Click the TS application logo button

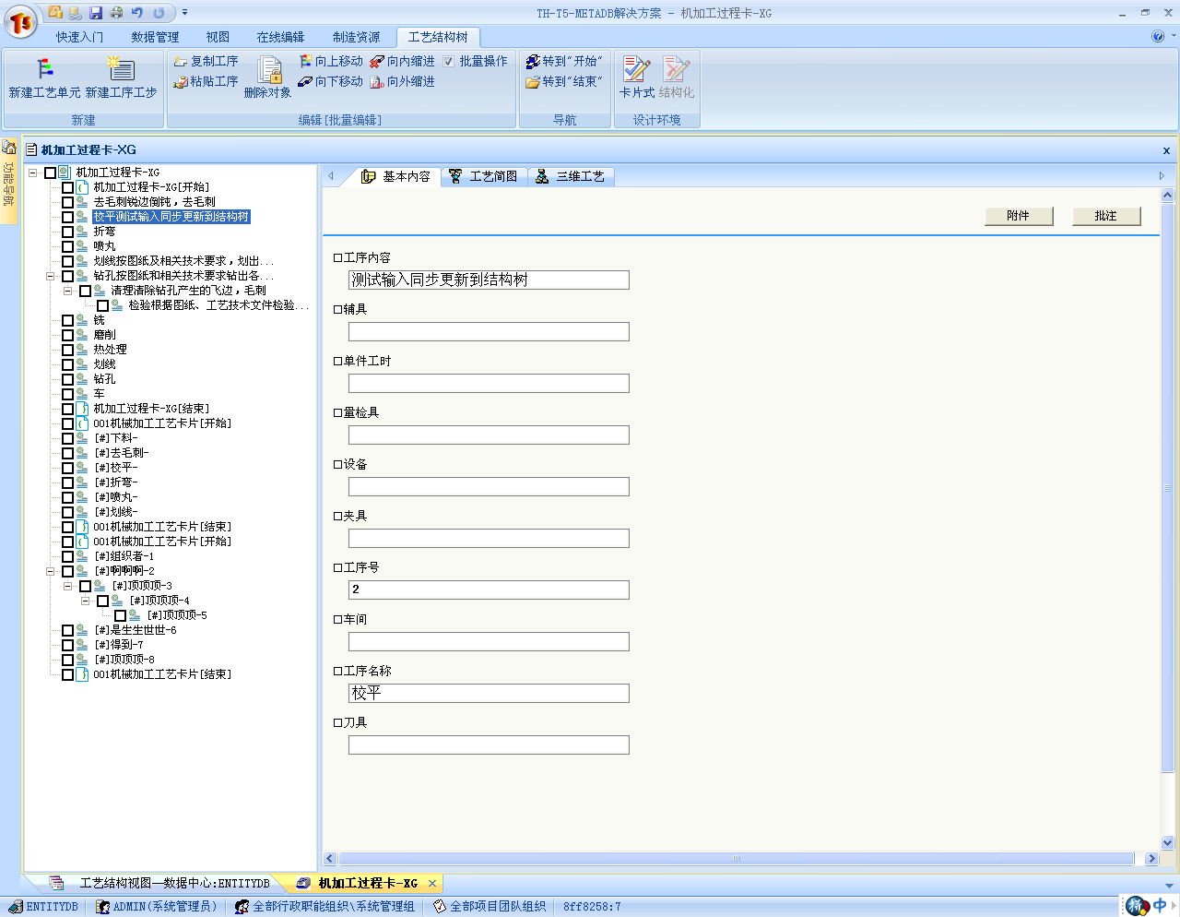click(20, 22)
